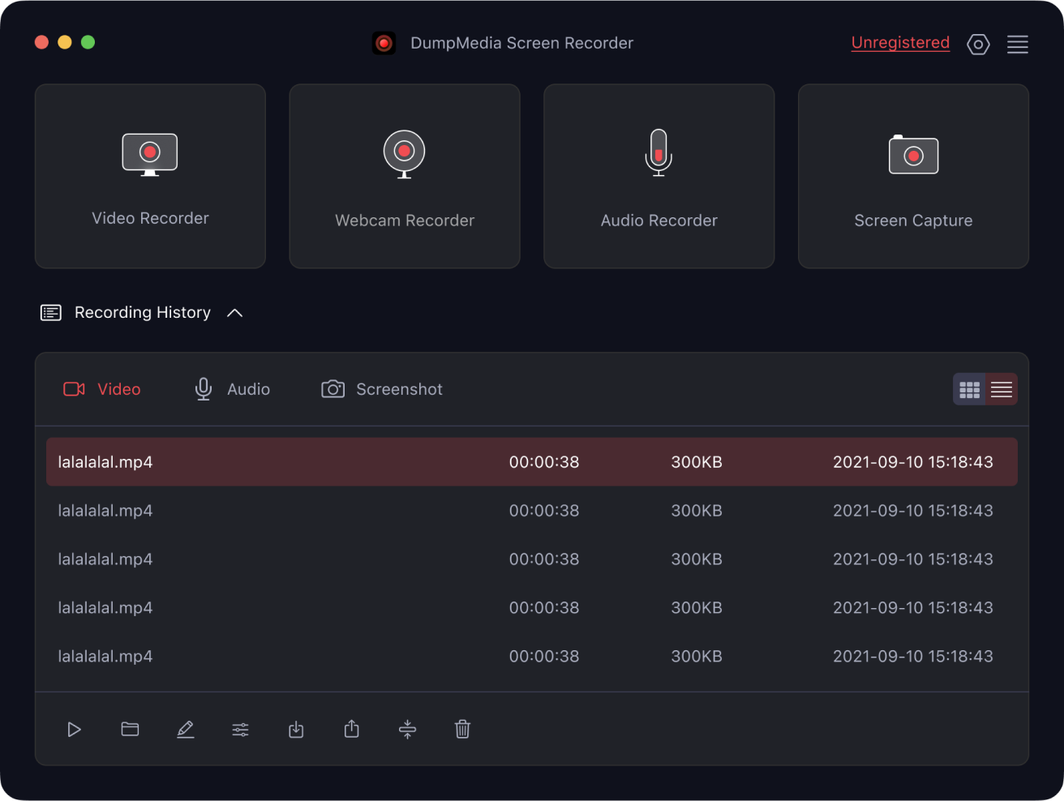Switch to the Screenshot tab
1064x801 pixels.
pyautogui.click(x=382, y=389)
